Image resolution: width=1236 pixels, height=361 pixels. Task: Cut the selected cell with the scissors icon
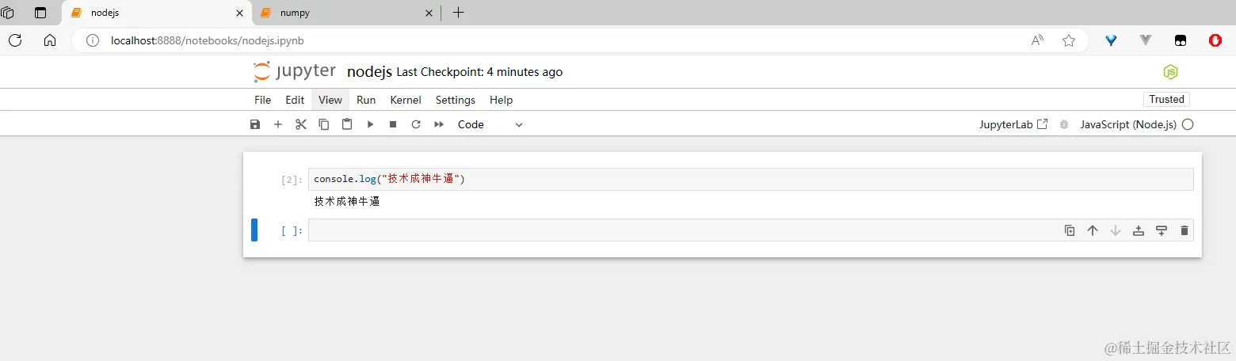coord(300,124)
